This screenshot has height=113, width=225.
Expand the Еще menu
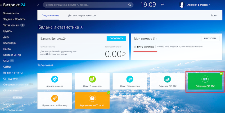point(214,16)
